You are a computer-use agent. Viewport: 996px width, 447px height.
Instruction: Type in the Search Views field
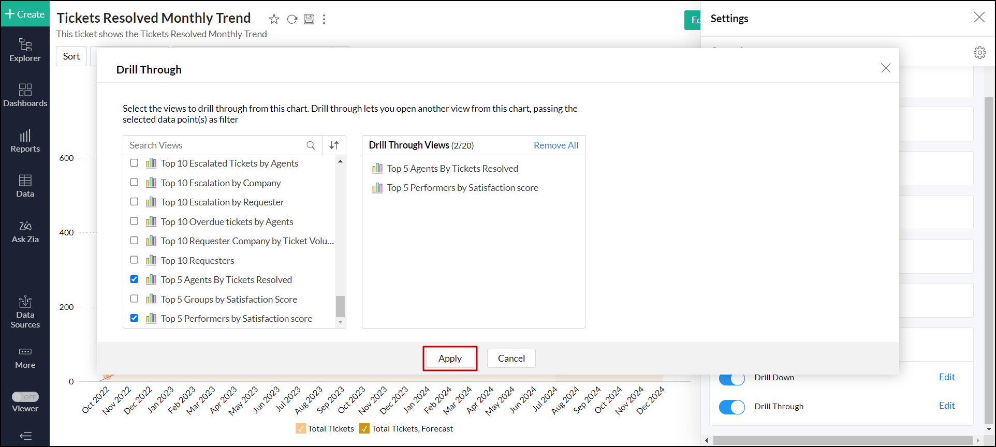(x=215, y=145)
